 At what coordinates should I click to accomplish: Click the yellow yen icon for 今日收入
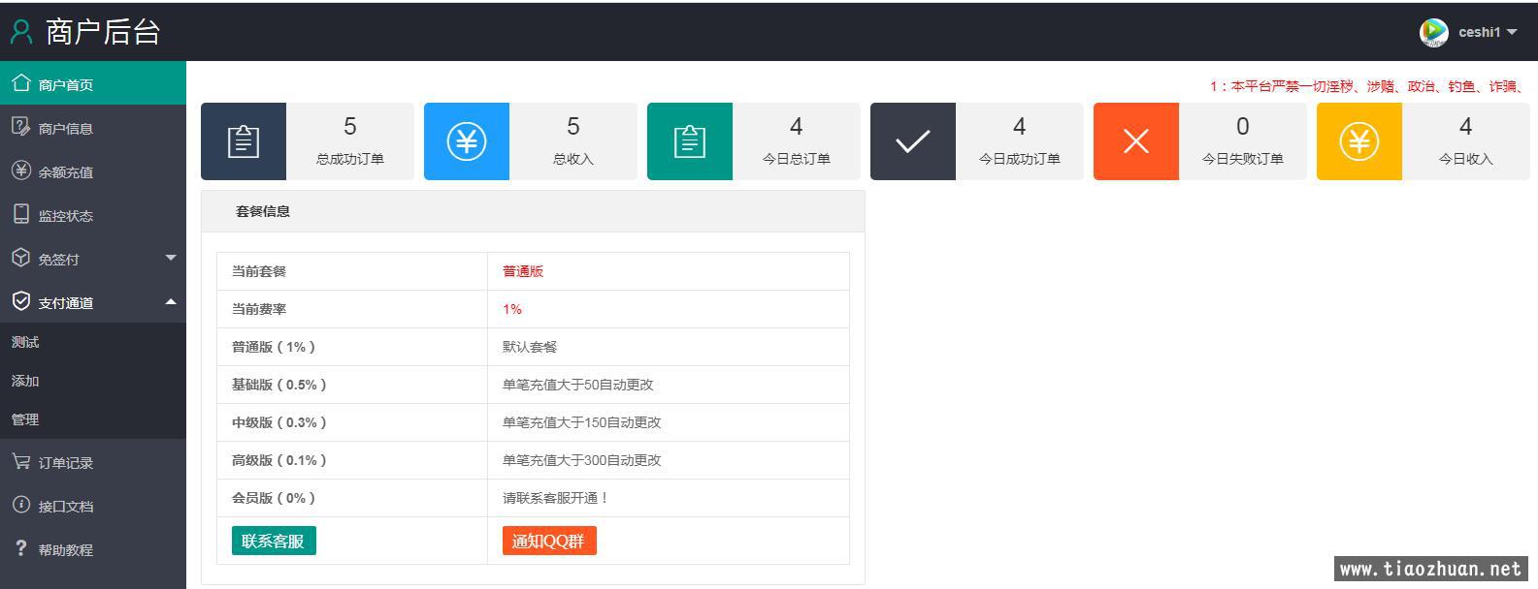(1358, 141)
